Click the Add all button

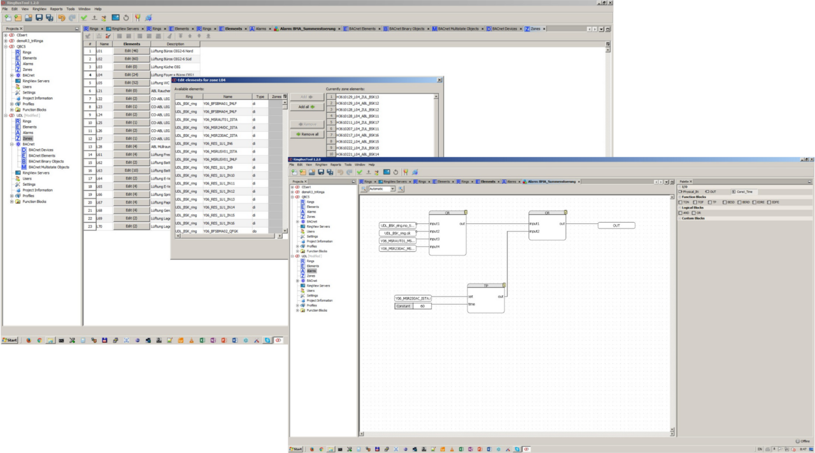click(x=307, y=107)
